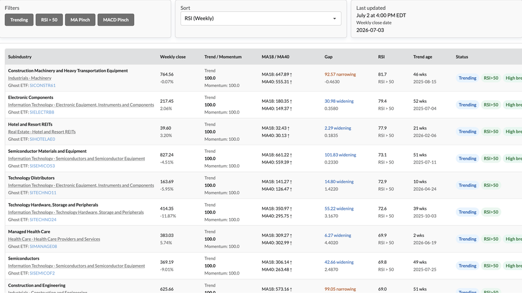Viewport: 522px width, 293px height.
Task: Open the RSI (Weekly) sort dropdown
Action: click(260, 18)
